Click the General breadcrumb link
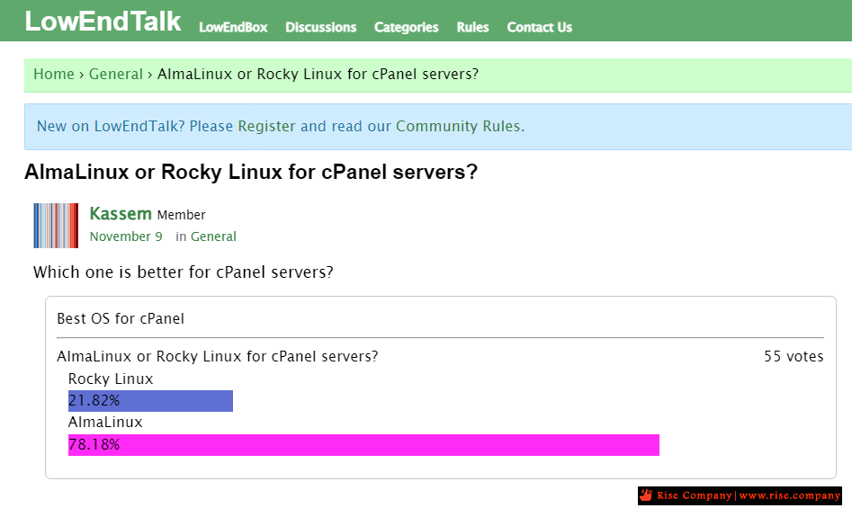 click(116, 74)
